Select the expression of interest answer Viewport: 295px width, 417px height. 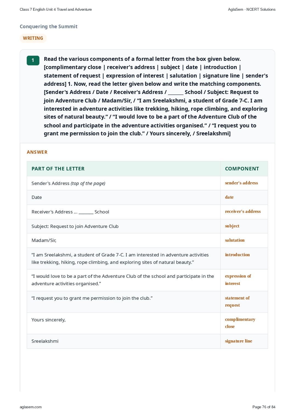(x=238, y=280)
